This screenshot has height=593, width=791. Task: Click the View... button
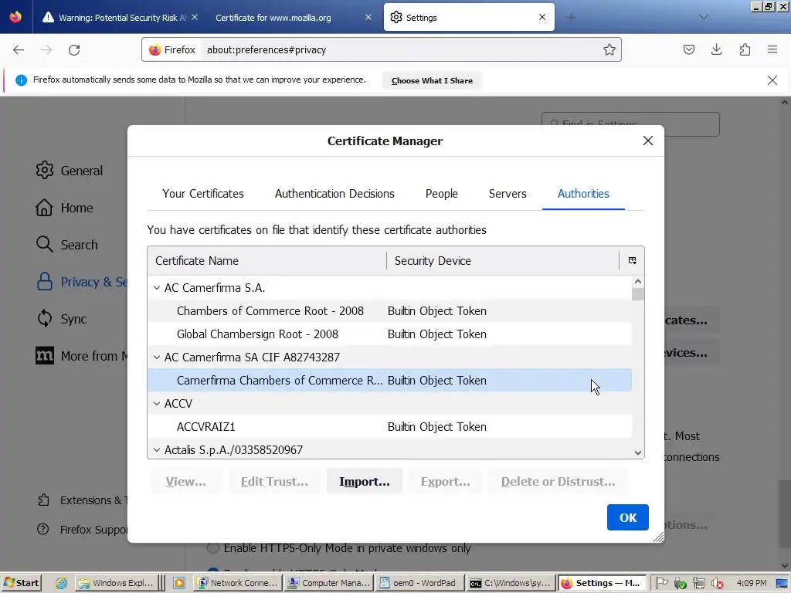[x=185, y=482]
